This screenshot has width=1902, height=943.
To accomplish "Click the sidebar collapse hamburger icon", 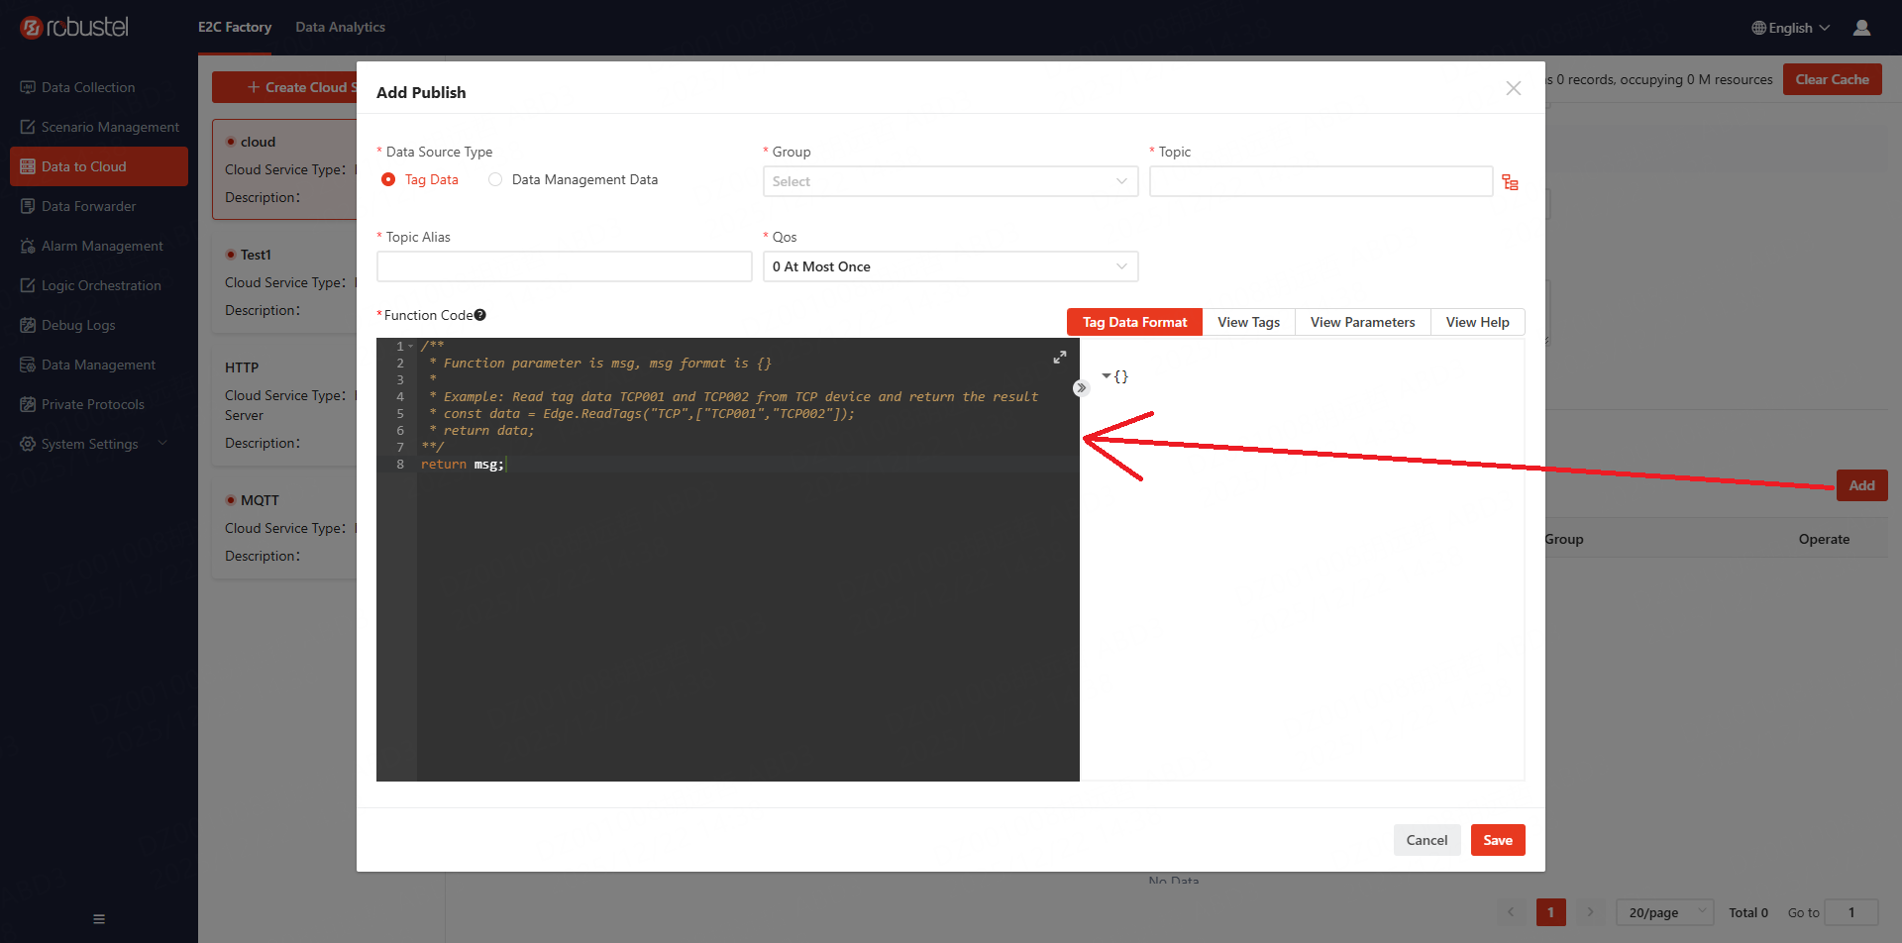I will click(99, 918).
